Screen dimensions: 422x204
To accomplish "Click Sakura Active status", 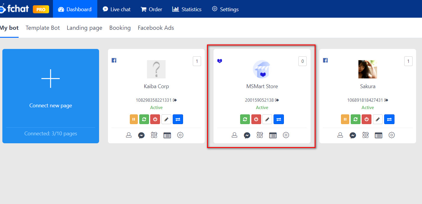I will click(x=368, y=108).
